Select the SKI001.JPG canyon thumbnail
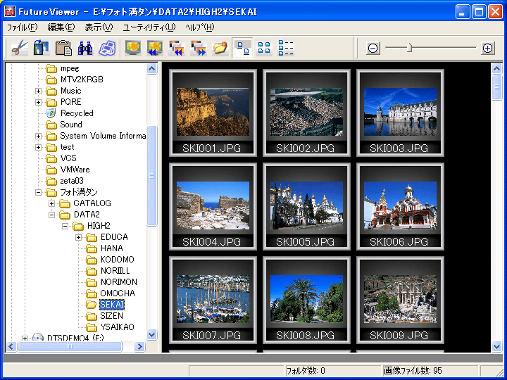Screen dimensions: 507x380 tap(213, 113)
